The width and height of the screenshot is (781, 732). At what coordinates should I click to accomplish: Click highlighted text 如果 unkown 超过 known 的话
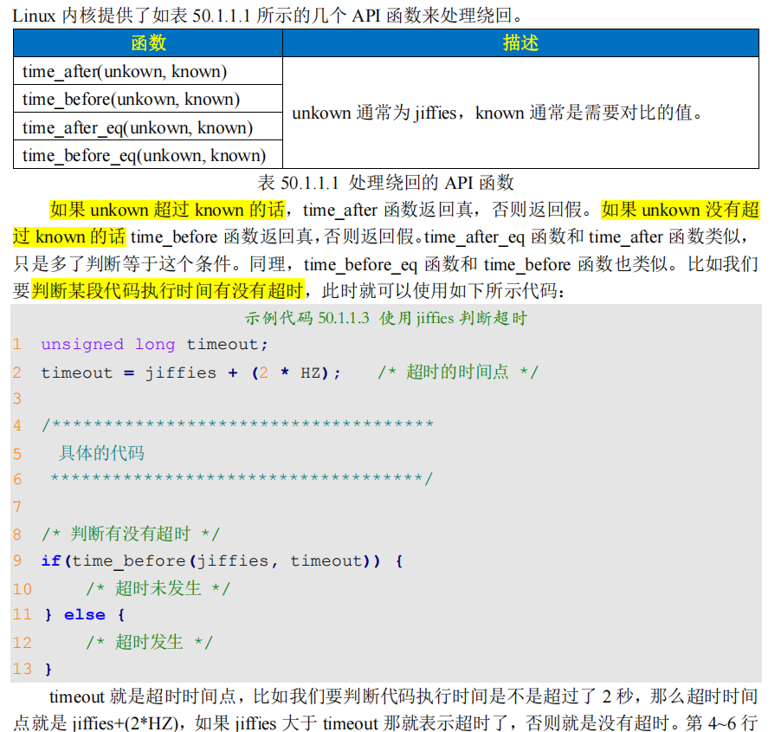pyautogui.click(x=168, y=210)
